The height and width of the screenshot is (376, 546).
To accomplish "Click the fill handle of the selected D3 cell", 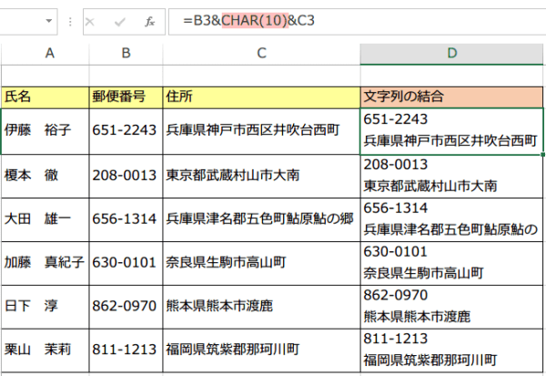I will coord(542,154).
